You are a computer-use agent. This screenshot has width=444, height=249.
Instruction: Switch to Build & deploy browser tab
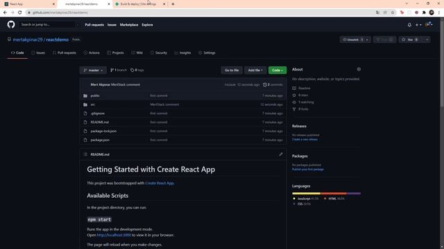pyautogui.click(x=140, y=4)
